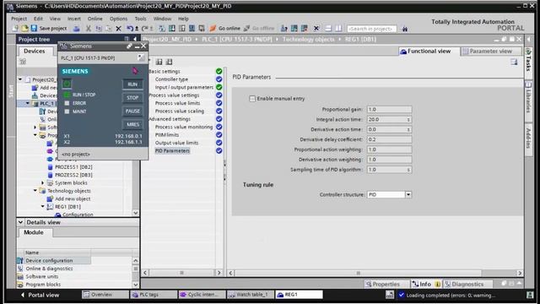Select Device configuration in the Details view
The height and width of the screenshot is (304, 540).
click(49, 261)
